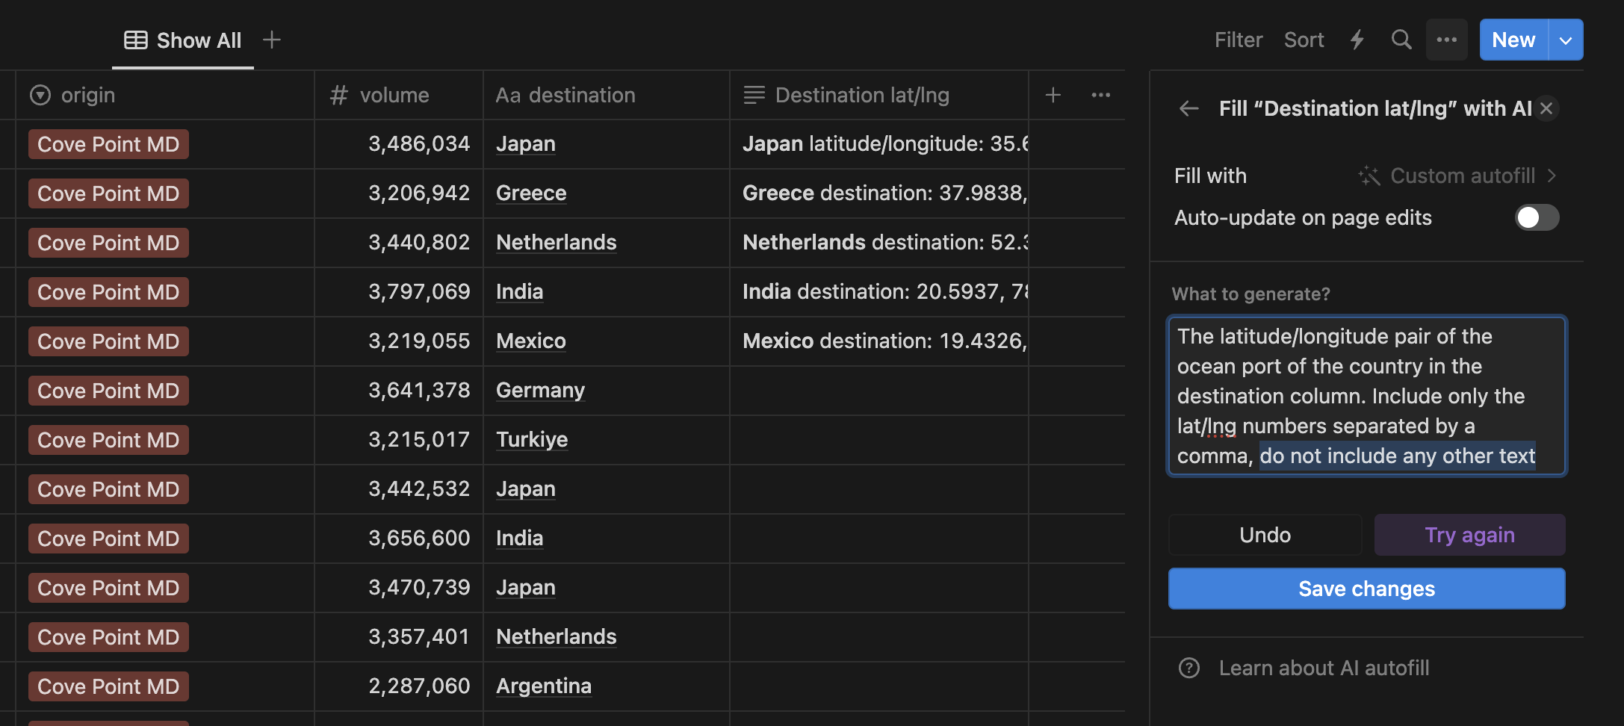Expand the New button dropdown arrow
The height and width of the screenshot is (726, 1624).
pyautogui.click(x=1566, y=40)
